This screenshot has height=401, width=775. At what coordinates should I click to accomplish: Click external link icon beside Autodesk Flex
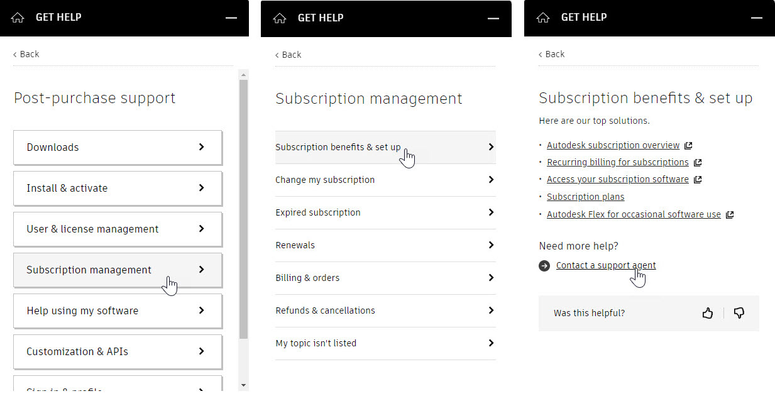point(729,214)
